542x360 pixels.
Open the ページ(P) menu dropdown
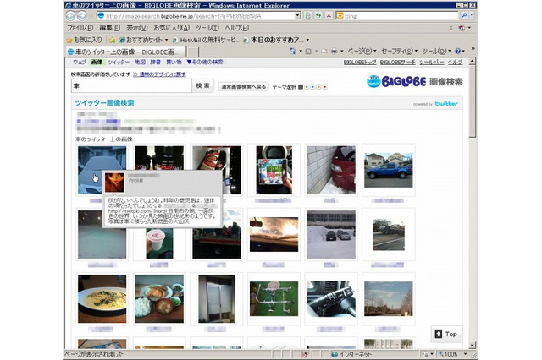point(362,51)
